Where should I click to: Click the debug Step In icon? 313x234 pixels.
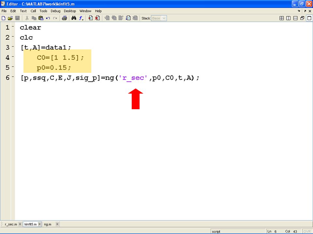click(x=114, y=18)
